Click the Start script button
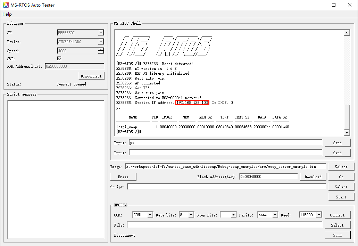This screenshot has width=358, height=246. click(341, 197)
